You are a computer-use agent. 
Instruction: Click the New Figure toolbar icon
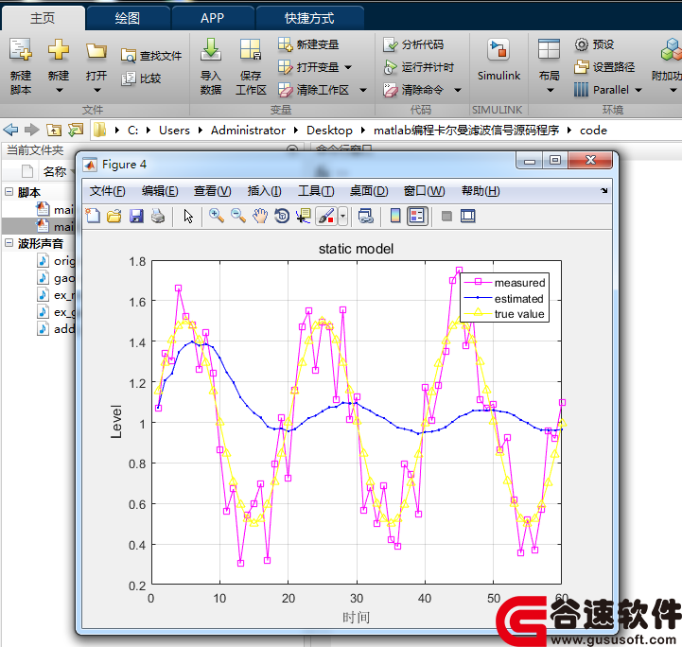coord(93,216)
